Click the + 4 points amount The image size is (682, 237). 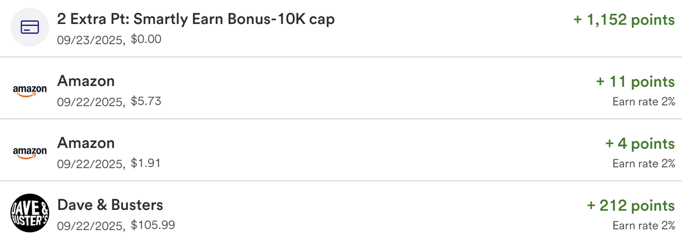pos(640,144)
